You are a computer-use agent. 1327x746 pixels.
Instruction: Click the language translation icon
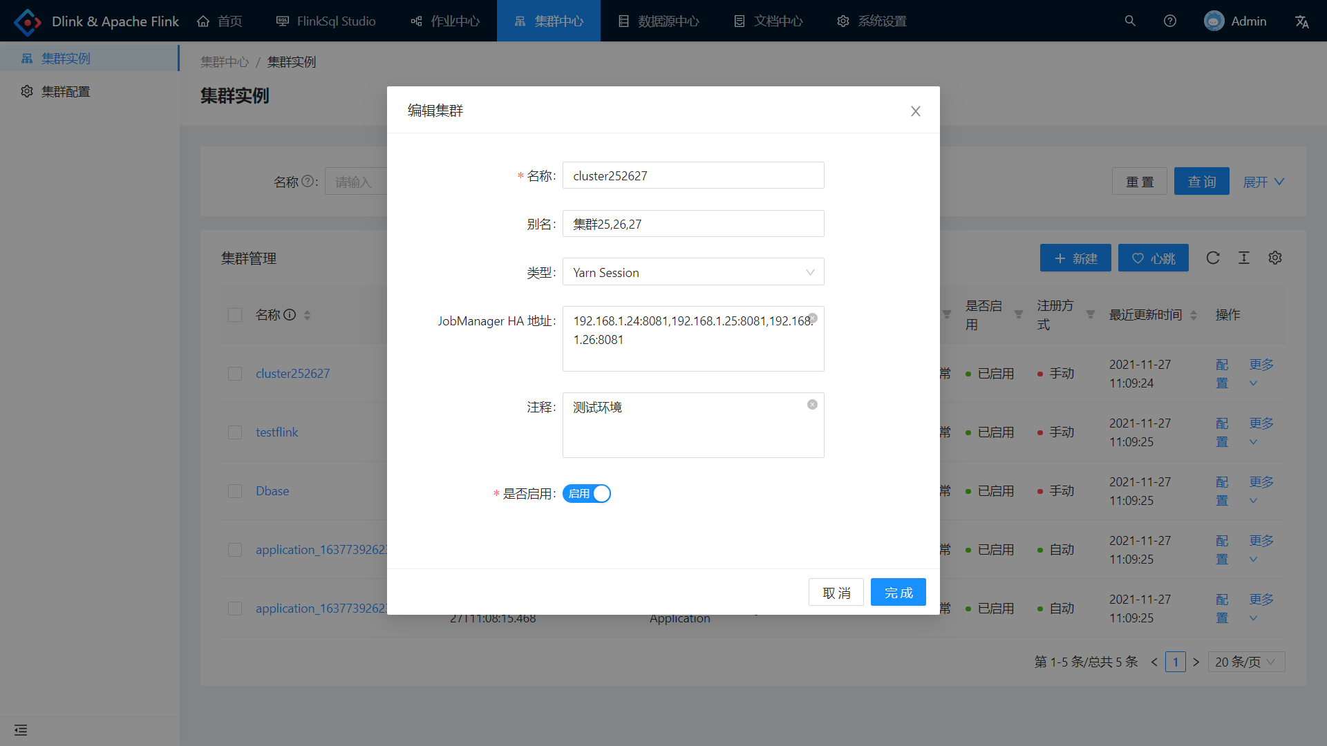click(1301, 21)
